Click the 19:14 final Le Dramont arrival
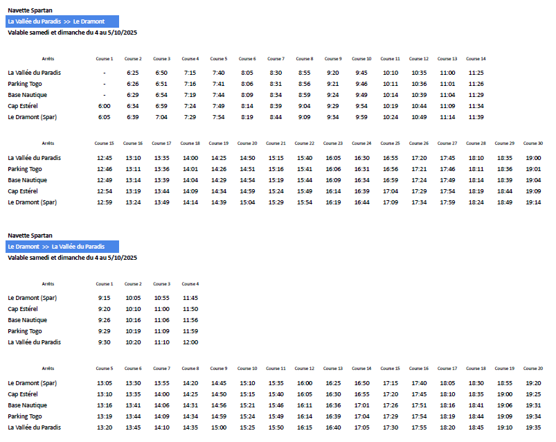The image size is (556, 442). 532,202
